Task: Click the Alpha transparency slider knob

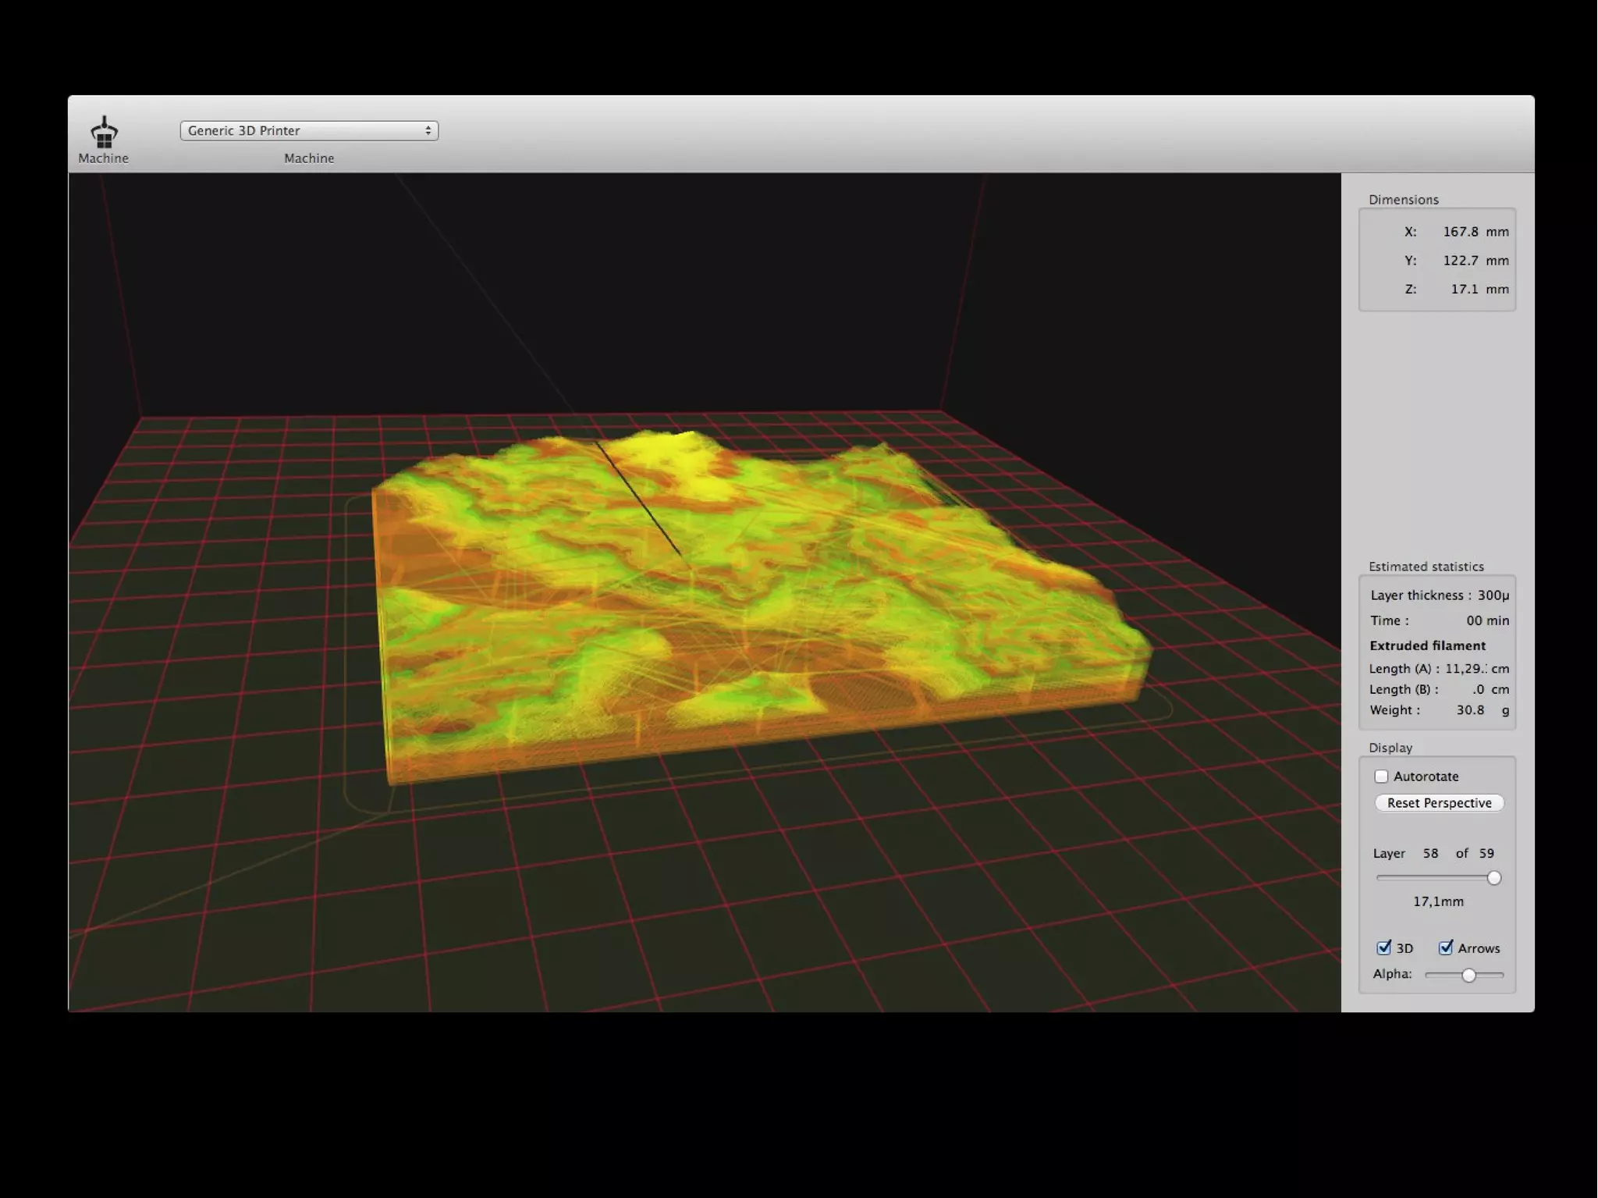Action: tap(1468, 975)
